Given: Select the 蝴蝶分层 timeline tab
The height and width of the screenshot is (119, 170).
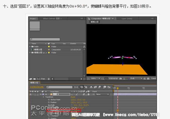Looking at the screenshot, I should point(34,83).
